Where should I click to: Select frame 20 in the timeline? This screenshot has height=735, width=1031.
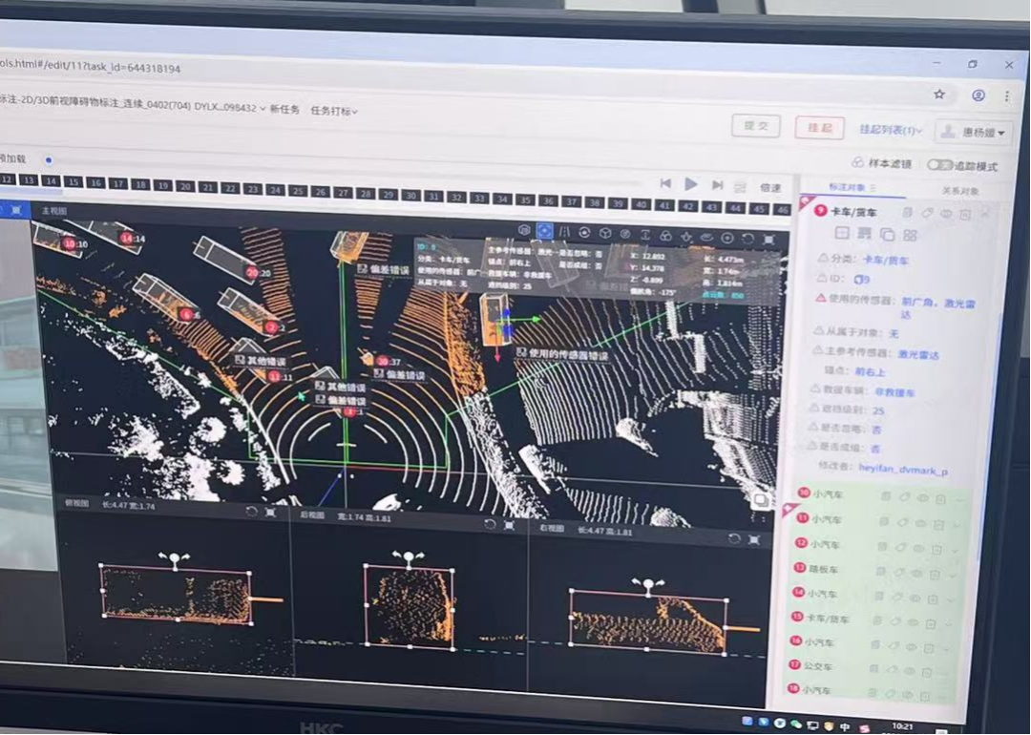(x=186, y=187)
